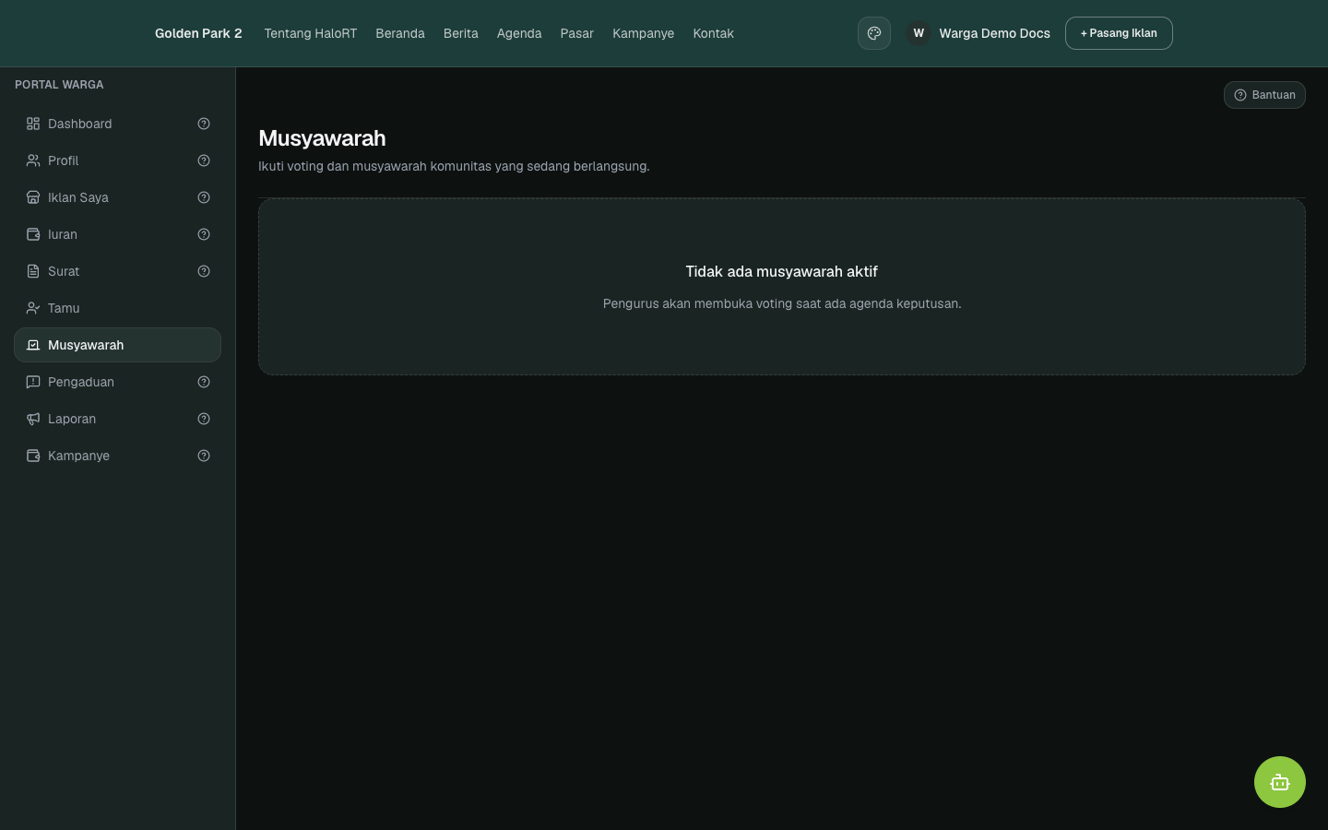Click the Pengaduan help question-mark icon
The height and width of the screenshot is (830, 1328).
click(x=204, y=382)
